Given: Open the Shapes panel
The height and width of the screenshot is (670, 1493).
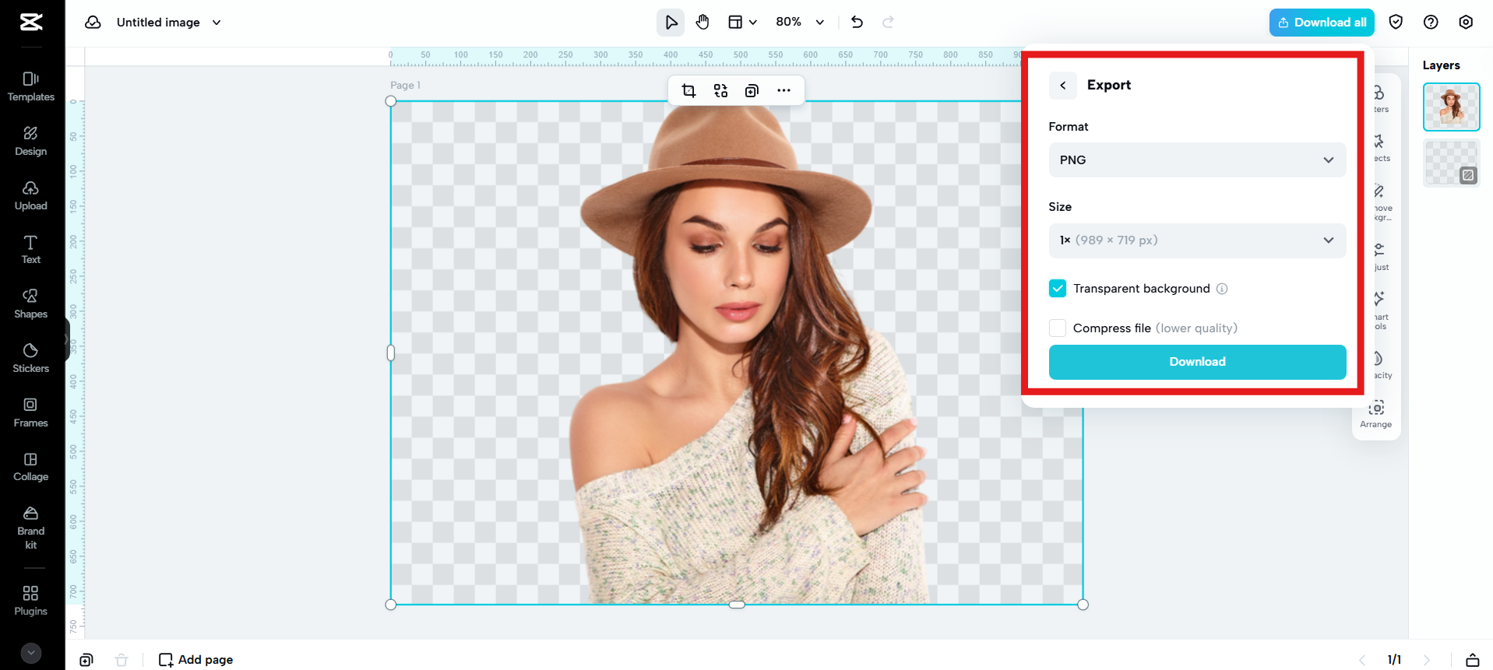Looking at the screenshot, I should (31, 303).
